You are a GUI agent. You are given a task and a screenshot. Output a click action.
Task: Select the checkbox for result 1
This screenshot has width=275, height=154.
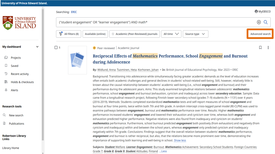pos(56,48)
